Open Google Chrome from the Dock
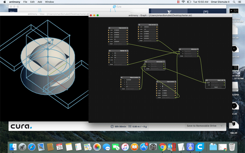 [162, 147]
